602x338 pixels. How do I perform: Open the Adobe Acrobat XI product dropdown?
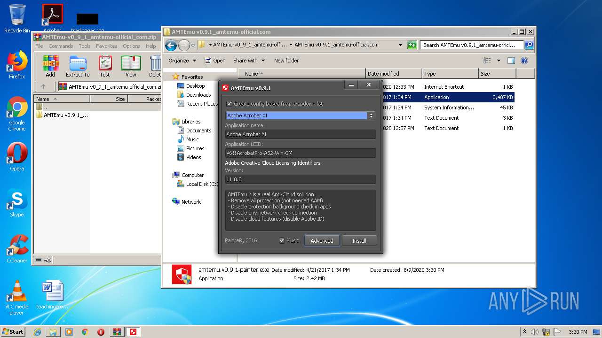[300, 115]
